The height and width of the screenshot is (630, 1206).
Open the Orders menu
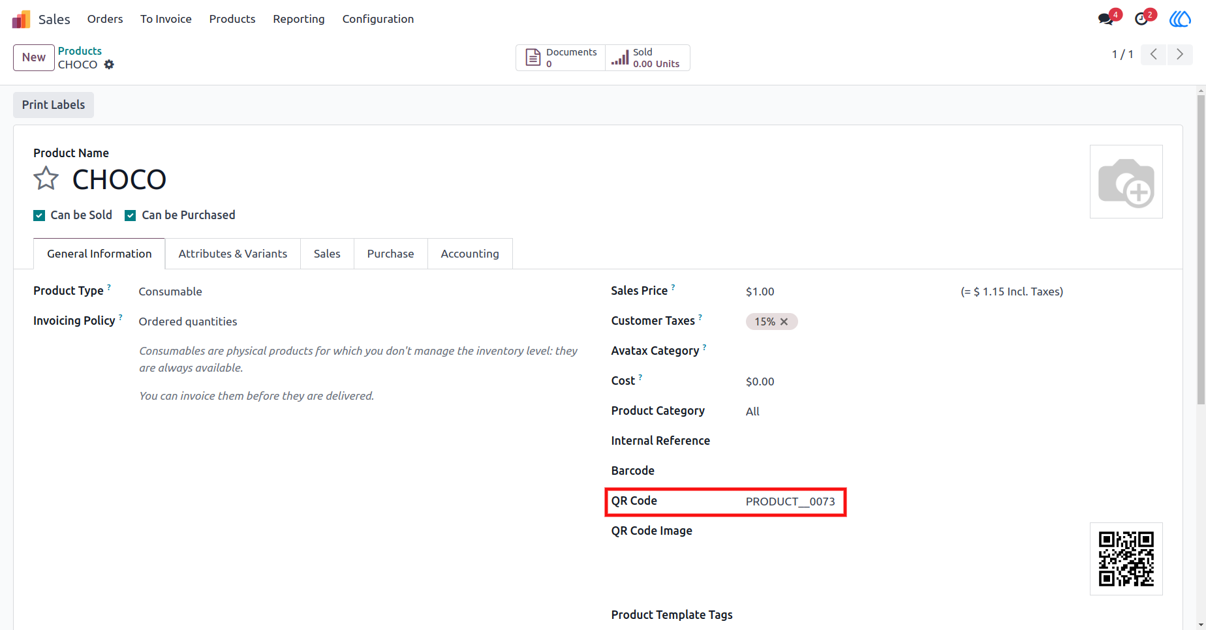(105, 19)
